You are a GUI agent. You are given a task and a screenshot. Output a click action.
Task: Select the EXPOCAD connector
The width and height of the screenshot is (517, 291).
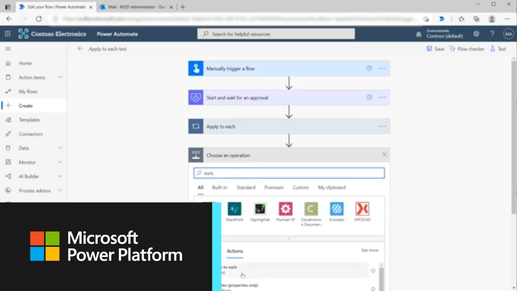click(x=362, y=212)
